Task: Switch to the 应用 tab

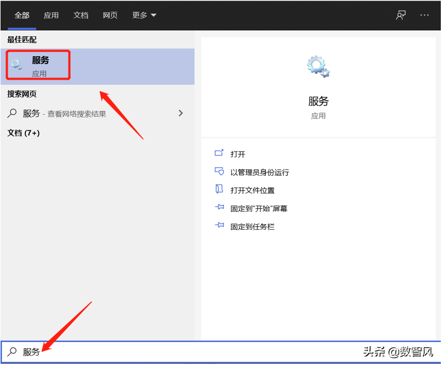Action: [x=51, y=15]
